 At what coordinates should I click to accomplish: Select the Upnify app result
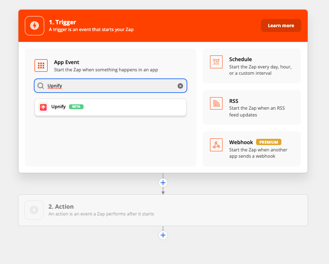(111, 107)
